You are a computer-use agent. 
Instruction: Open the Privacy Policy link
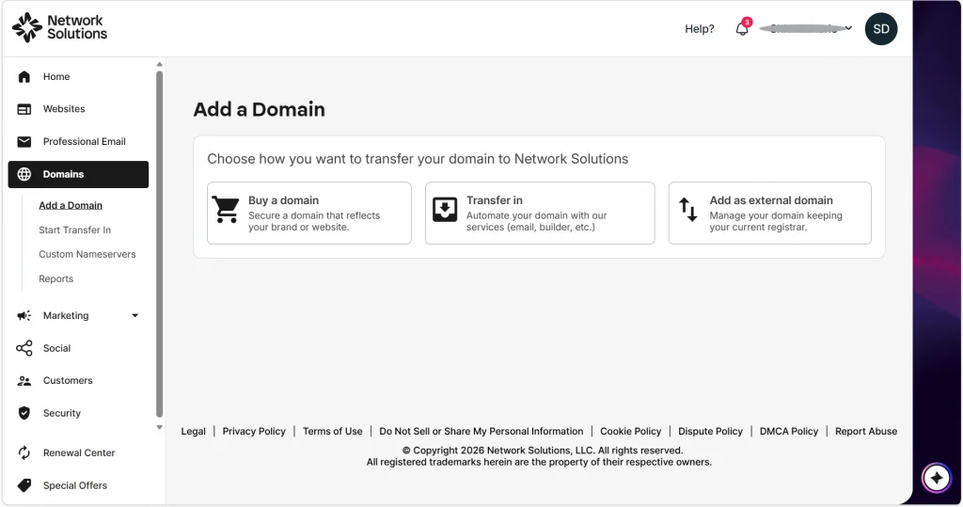pyautogui.click(x=254, y=432)
